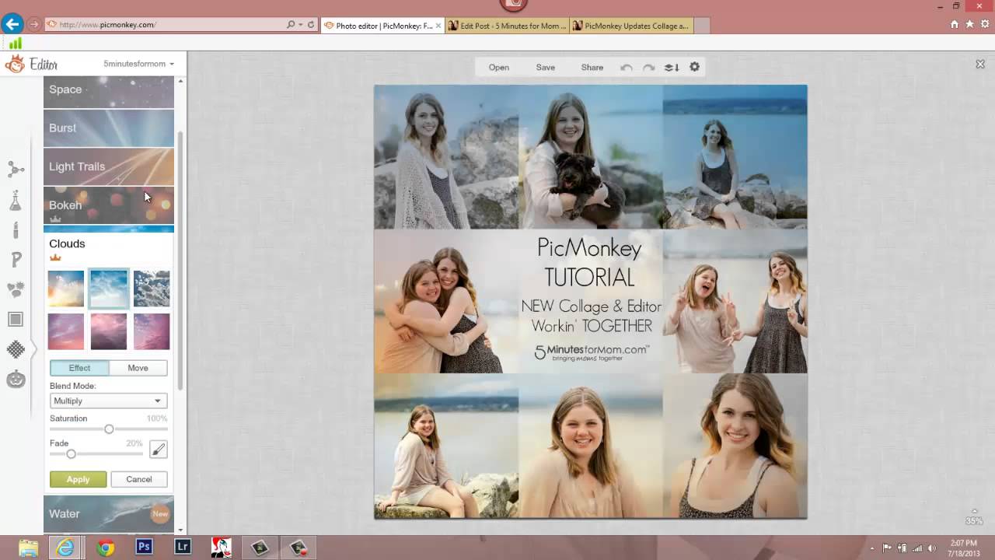
Task: Select the magenta clouds thumbnail in bottom-right
Action: (152, 331)
